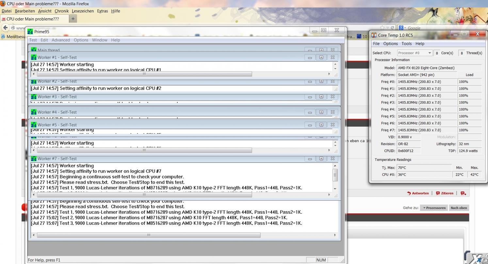Click the Worker #5 window icon
The image size is (488, 264).
(33, 125)
